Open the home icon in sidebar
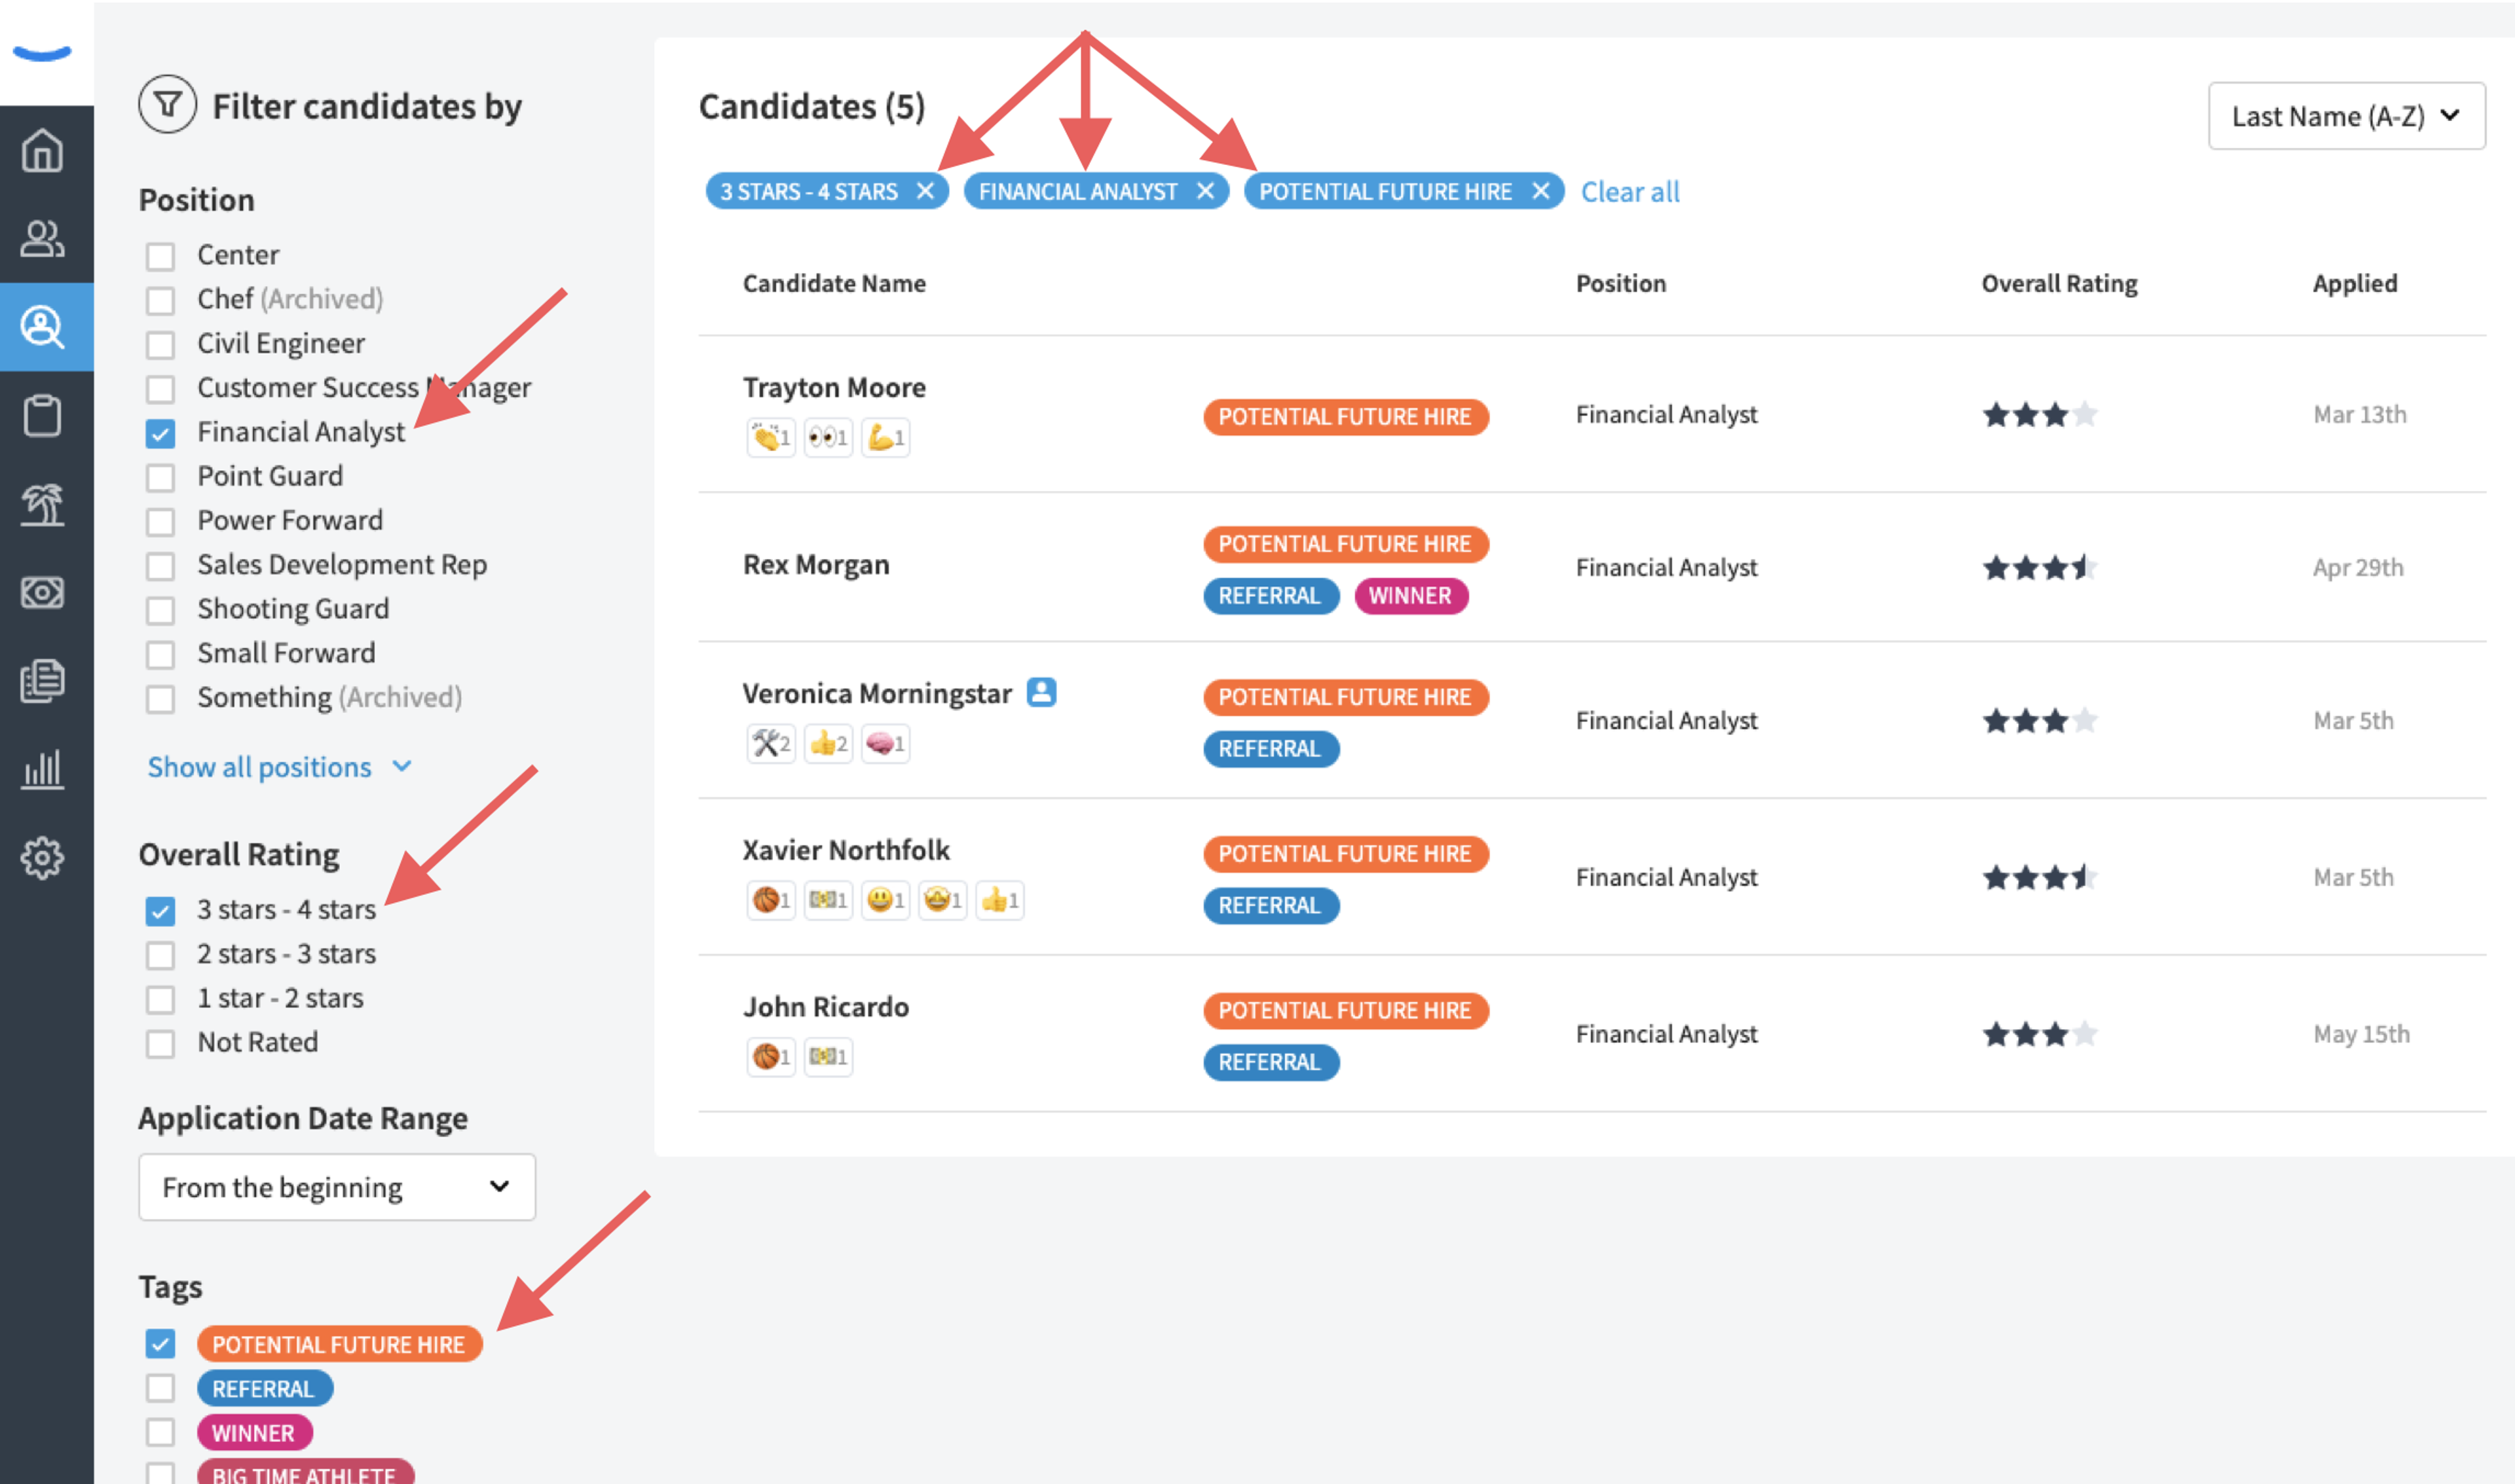Screen dimensions: 2515x1484 42,151
